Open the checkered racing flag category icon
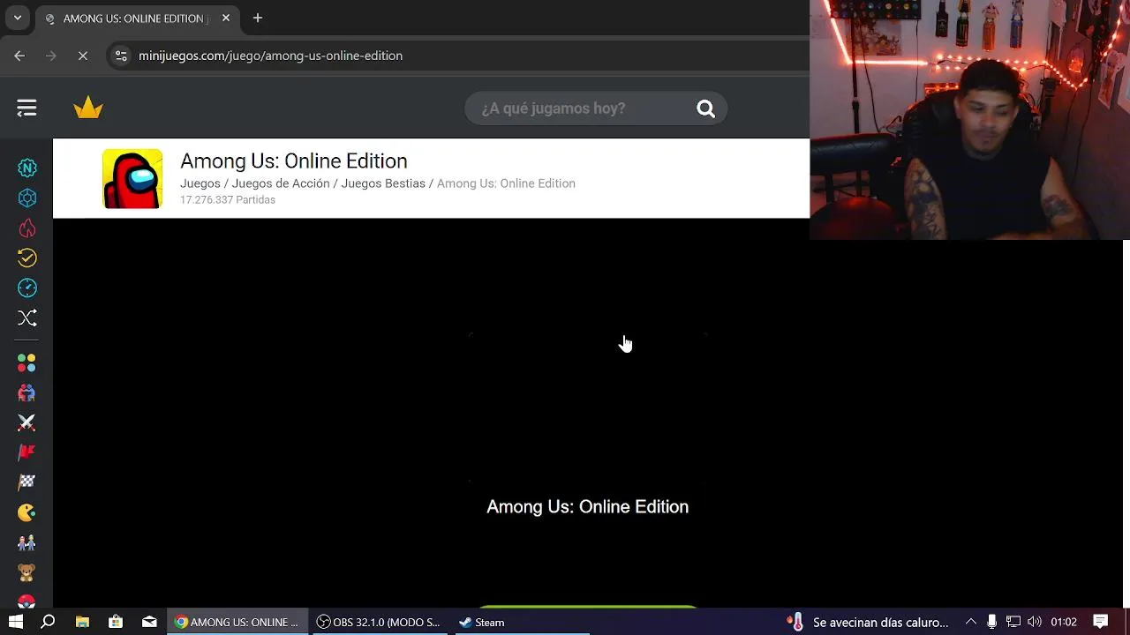The height and width of the screenshot is (635, 1130). coord(26,482)
